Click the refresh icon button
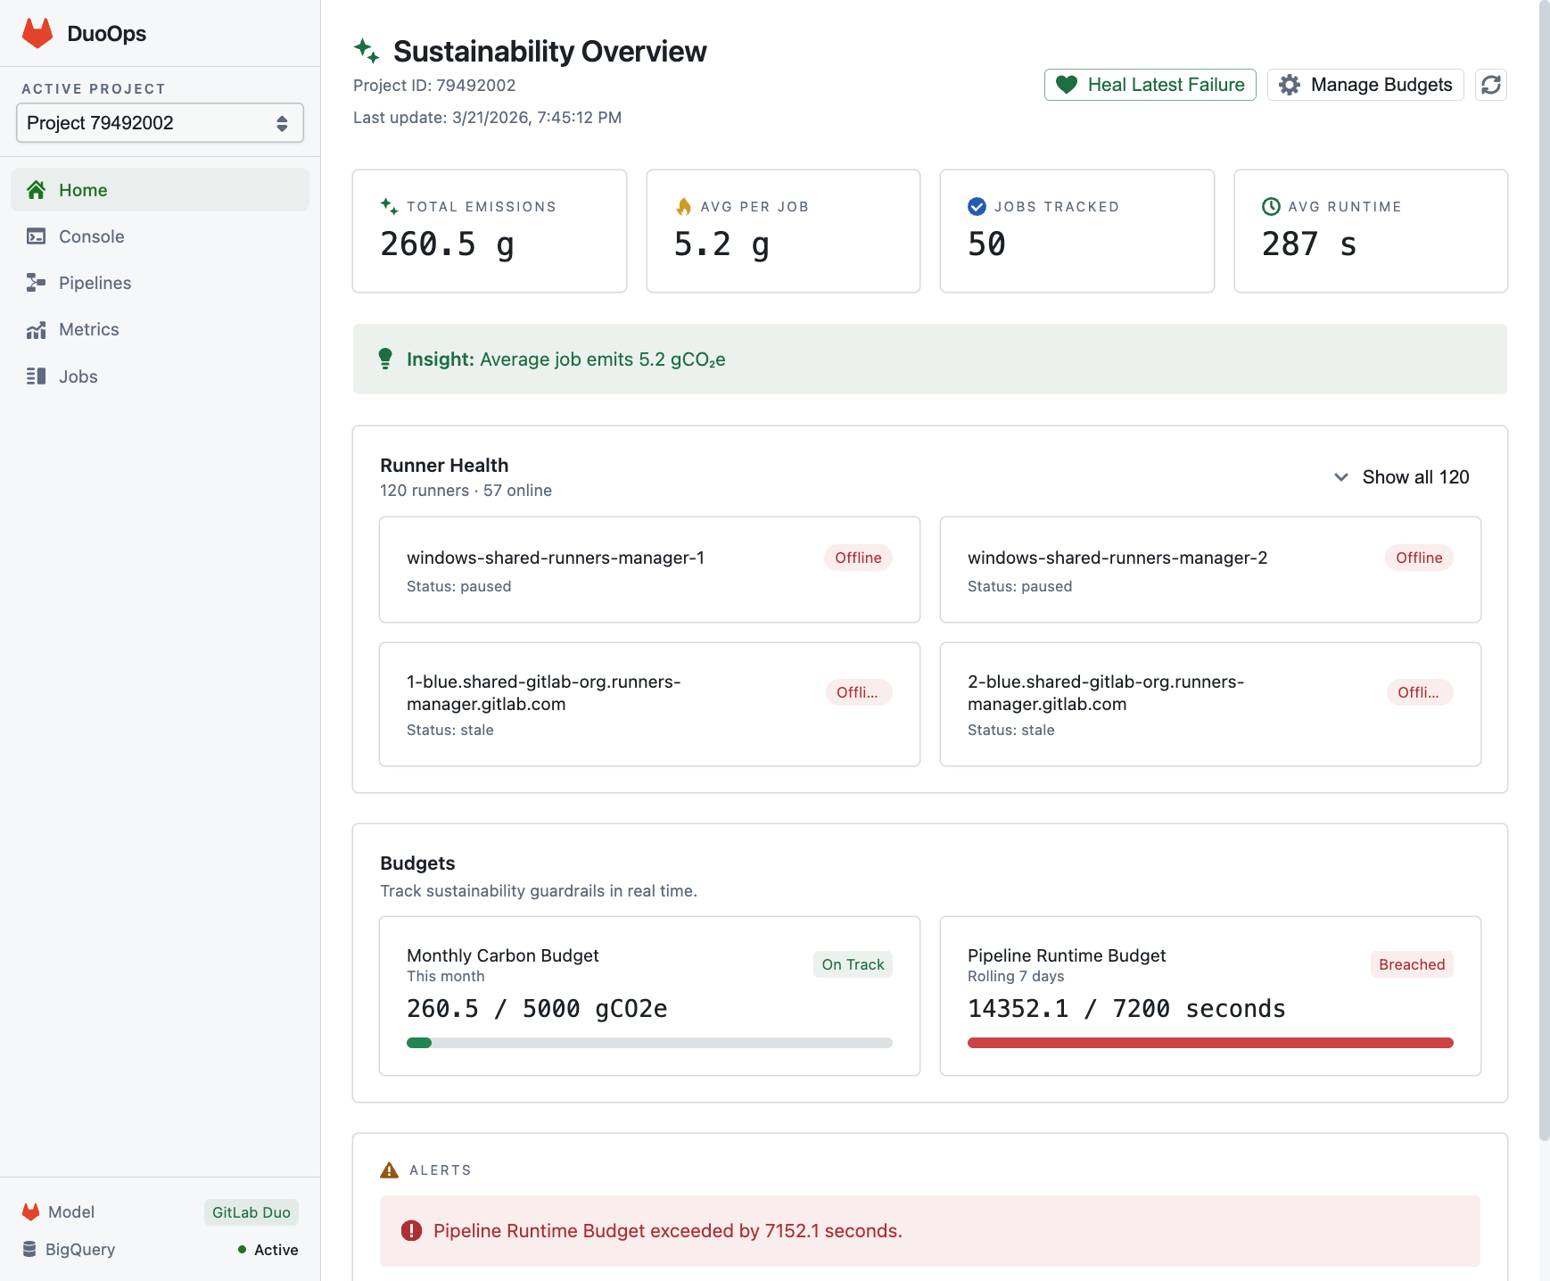The image size is (1550, 1281). (x=1490, y=85)
